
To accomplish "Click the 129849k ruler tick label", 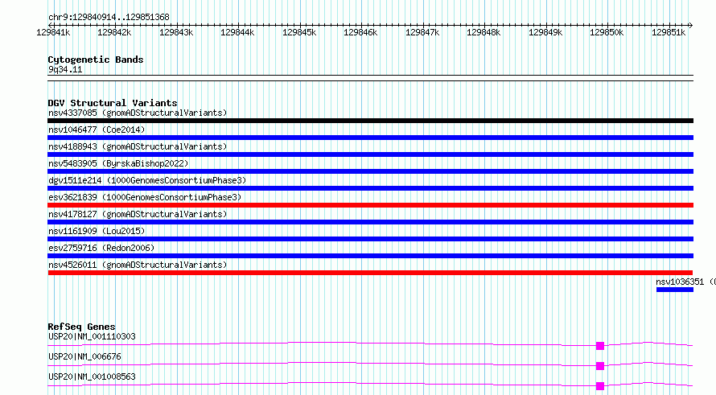I will click(545, 32).
